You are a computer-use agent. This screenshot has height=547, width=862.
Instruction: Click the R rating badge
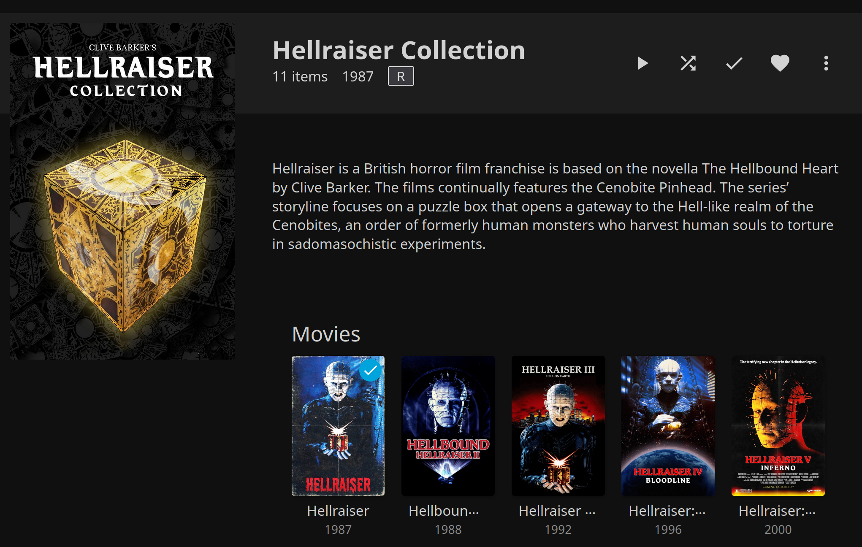(x=401, y=76)
